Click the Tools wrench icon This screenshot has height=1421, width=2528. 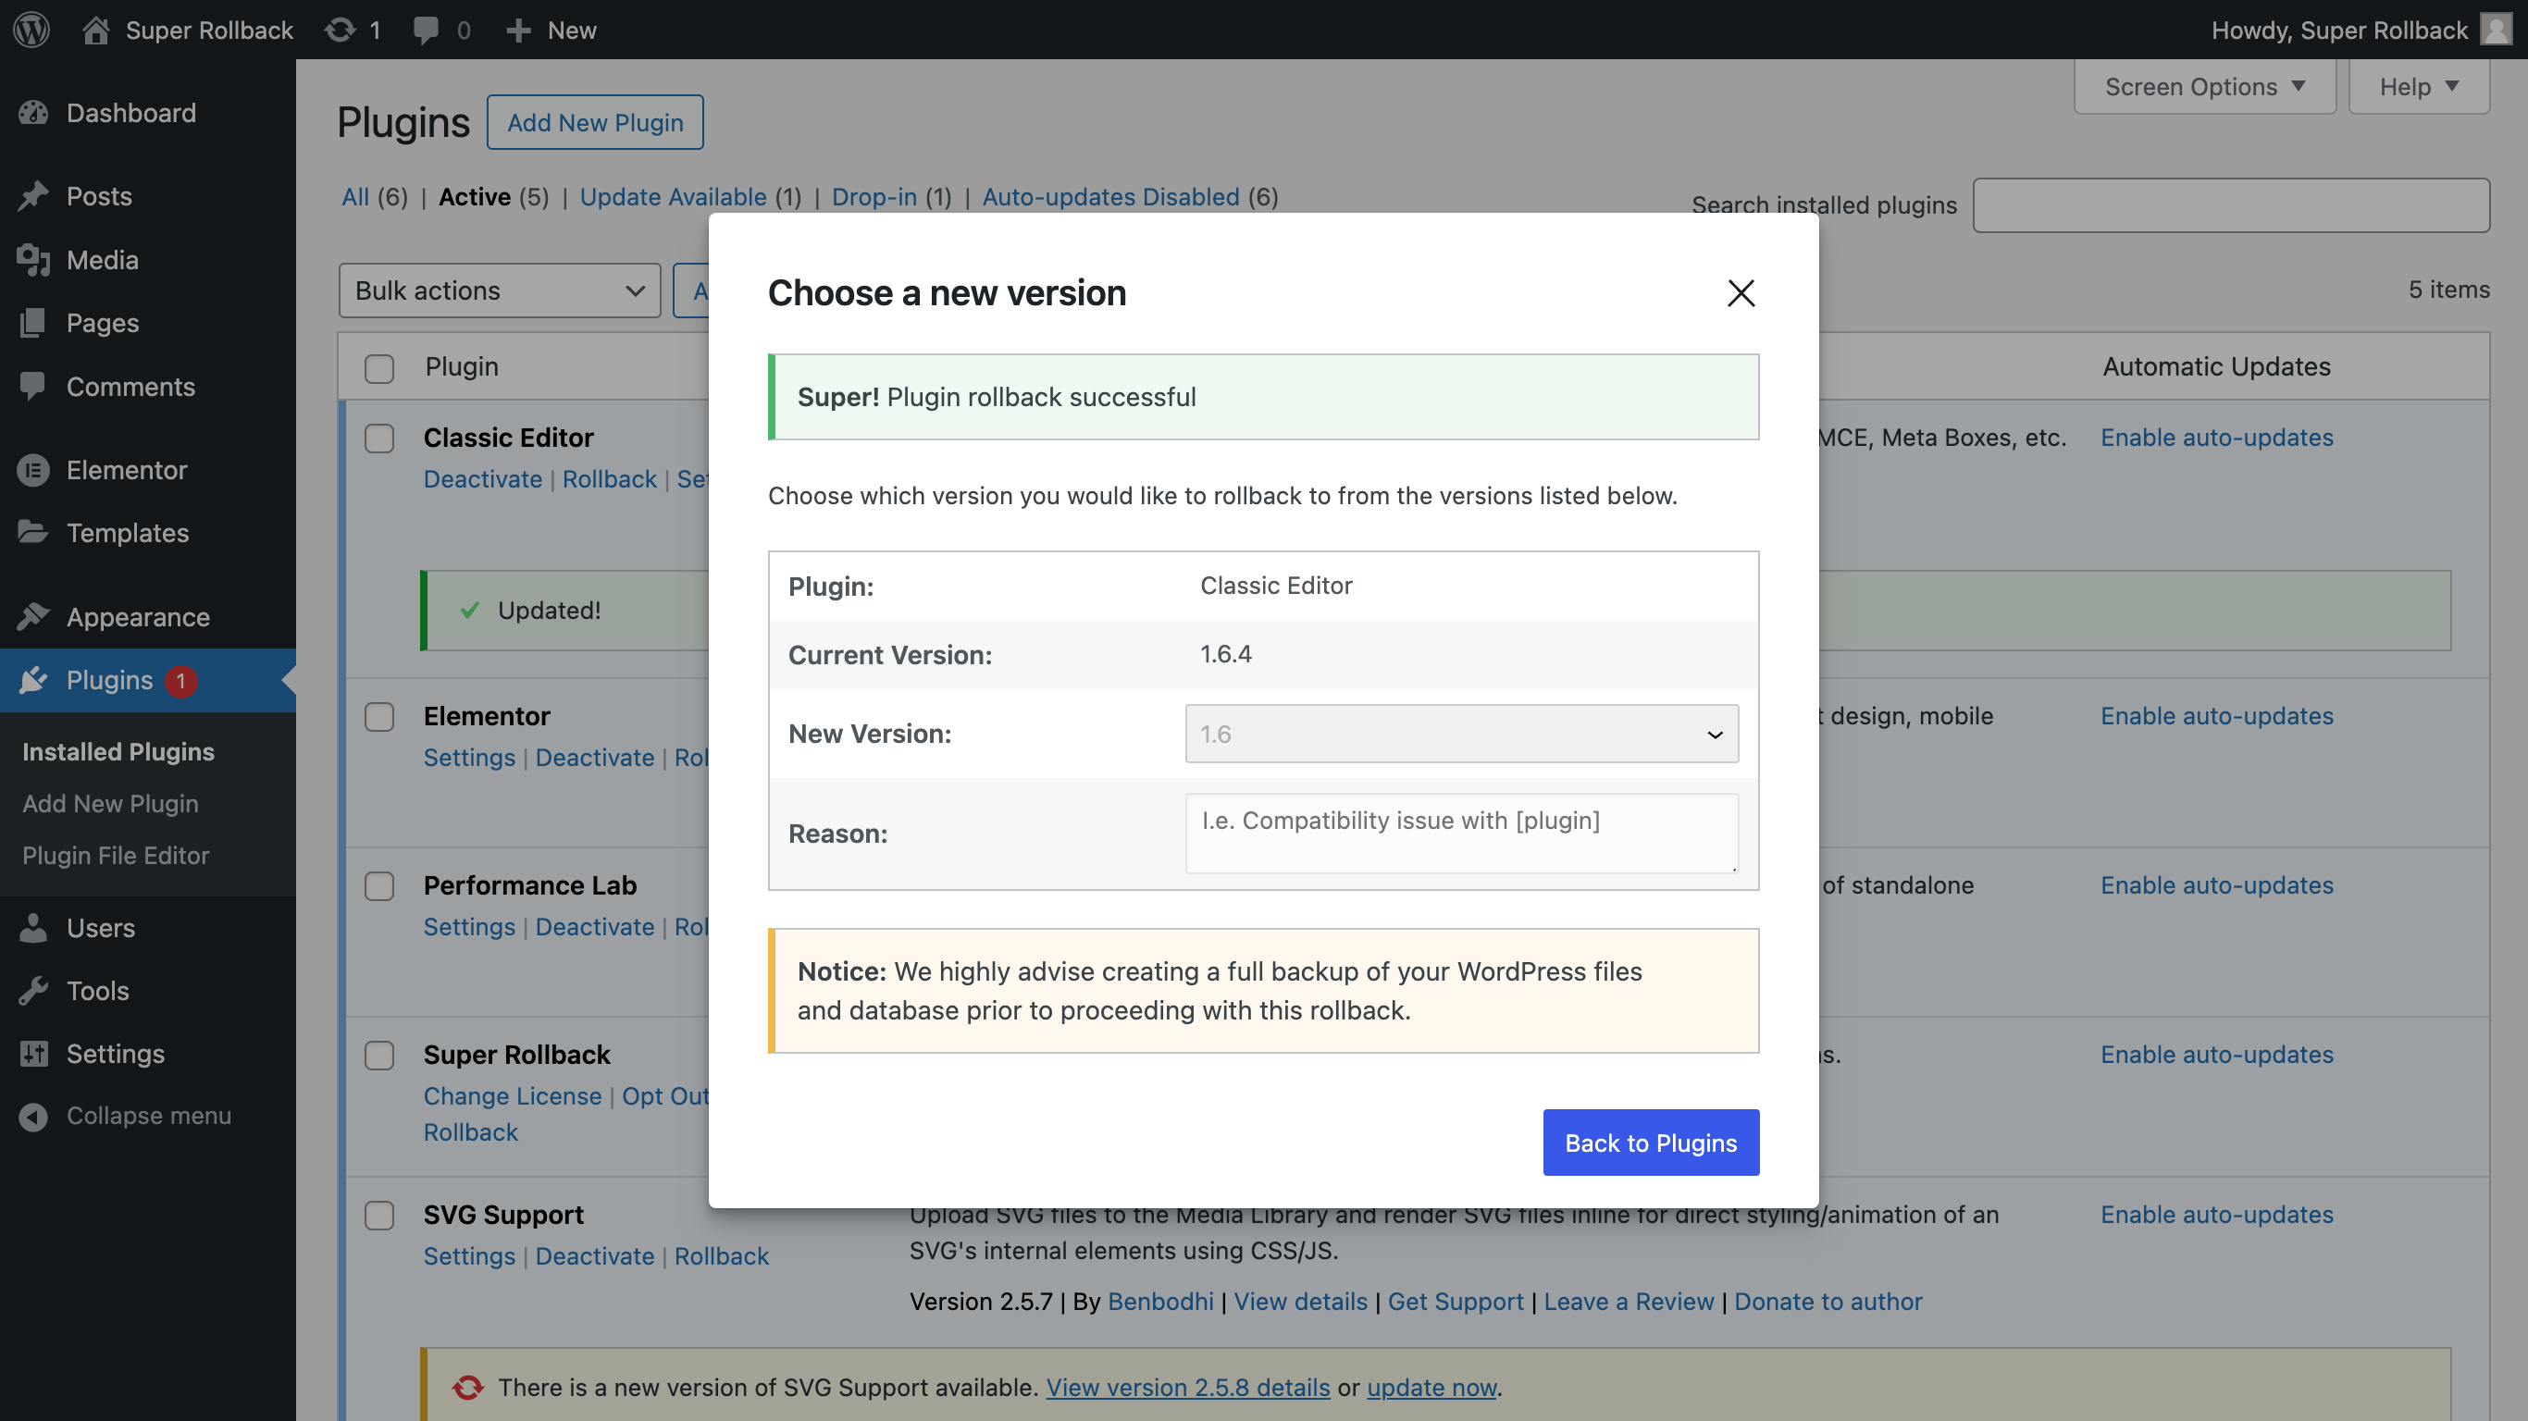click(x=33, y=991)
